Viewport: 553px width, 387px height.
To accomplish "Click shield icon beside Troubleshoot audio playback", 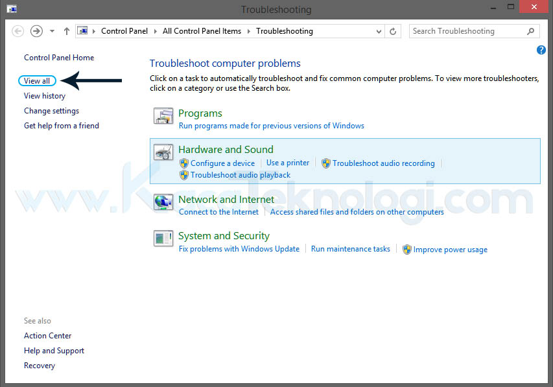I will tap(184, 174).
